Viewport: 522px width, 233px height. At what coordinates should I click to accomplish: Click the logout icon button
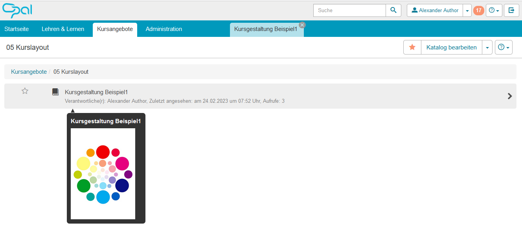[x=511, y=11]
